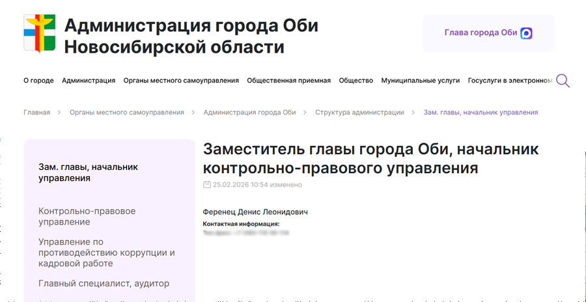Image resolution: width=586 pixels, height=302 pixels.
Task: Go to Органы местного самоуправления breadcrumb
Action: (127, 112)
